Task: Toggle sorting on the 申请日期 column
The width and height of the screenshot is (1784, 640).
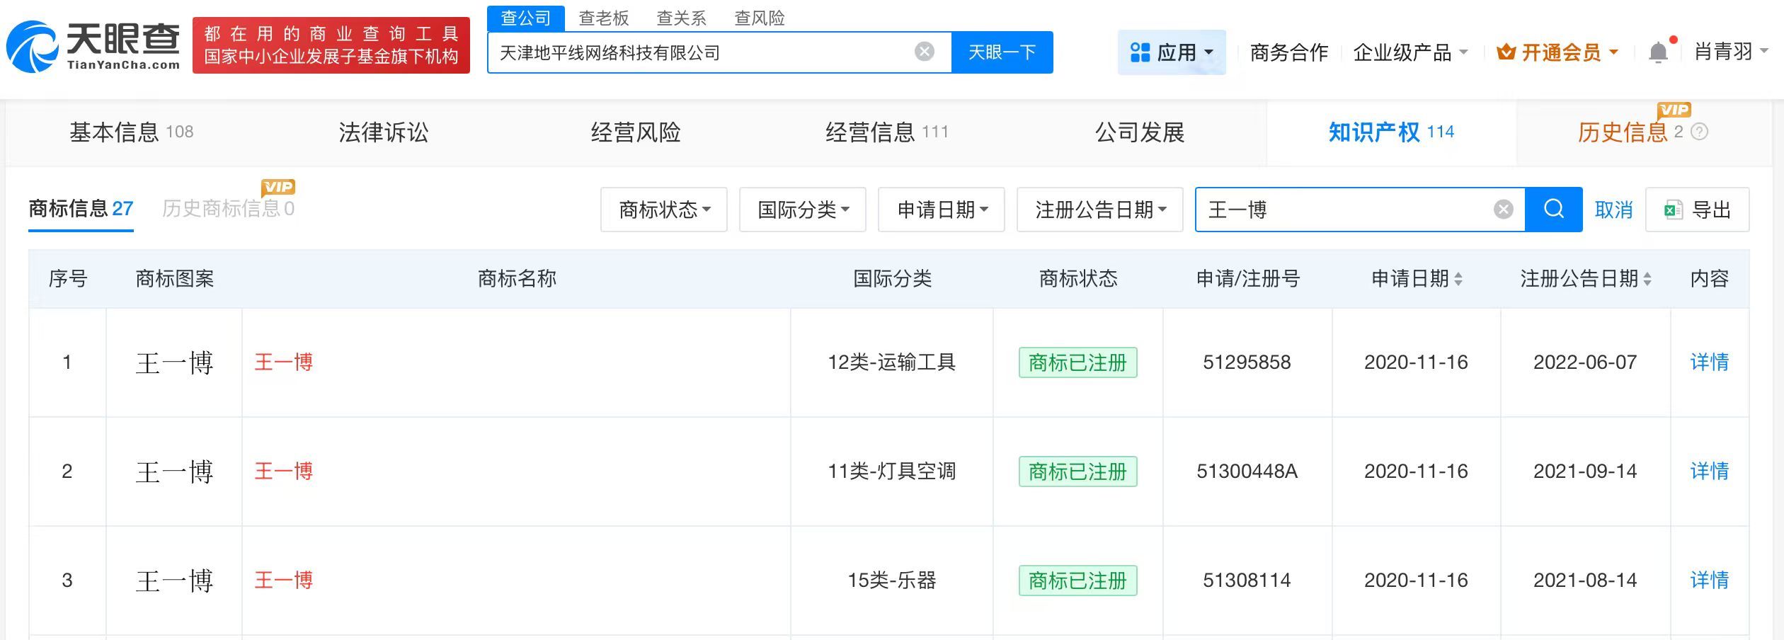Action: (1458, 279)
